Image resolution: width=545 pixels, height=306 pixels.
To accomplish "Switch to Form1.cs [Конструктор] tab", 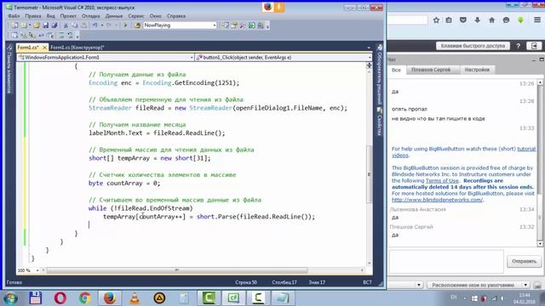I will tap(77, 48).
